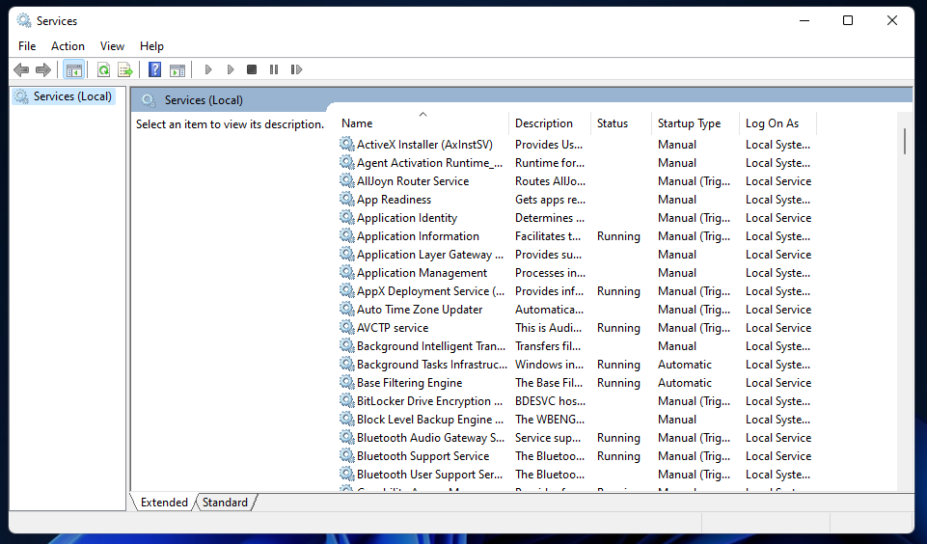
Task: Click the Services title bar gear icon
Action: coord(24,20)
